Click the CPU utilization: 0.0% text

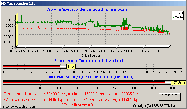(79, 105)
